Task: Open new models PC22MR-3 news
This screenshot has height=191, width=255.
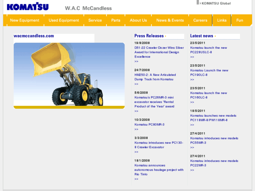Action: [214, 163]
